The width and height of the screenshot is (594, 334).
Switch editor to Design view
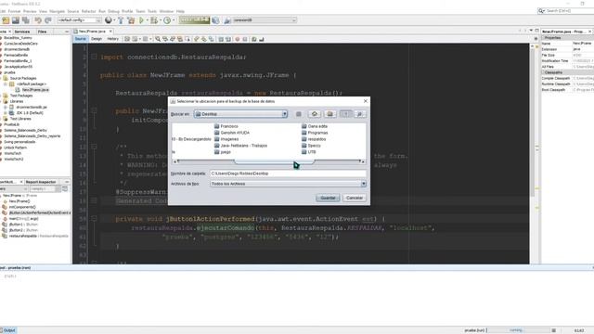[x=97, y=39]
